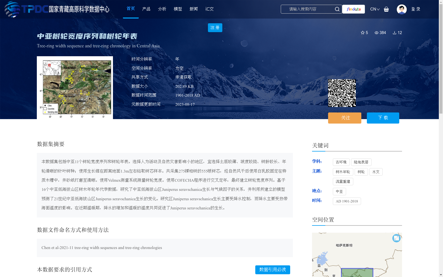Viewport: 443px width, 277px height.
Task: Open the 新闻 menu item
Action: [x=194, y=9]
